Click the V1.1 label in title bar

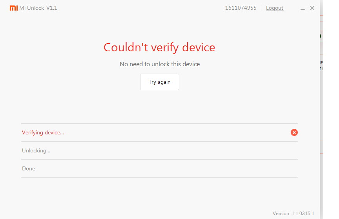click(x=52, y=8)
